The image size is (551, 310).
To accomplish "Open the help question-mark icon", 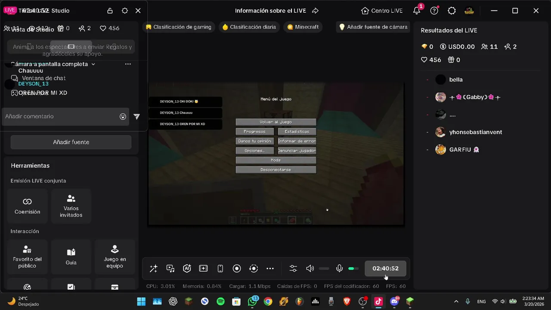I will [x=434, y=11].
